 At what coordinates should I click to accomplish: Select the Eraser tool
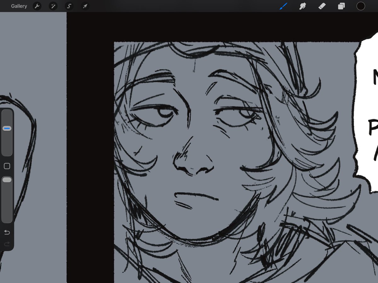(x=322, y=6)
